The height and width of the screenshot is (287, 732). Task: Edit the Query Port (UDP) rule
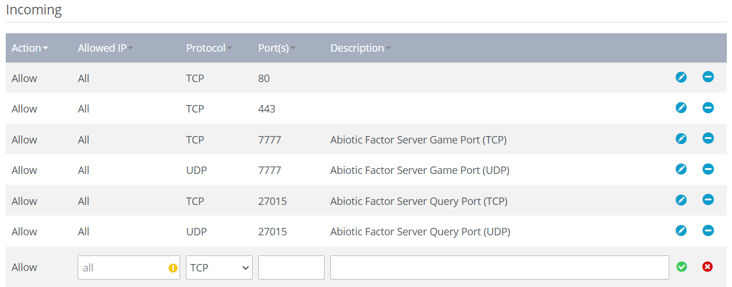pos(681,230)
